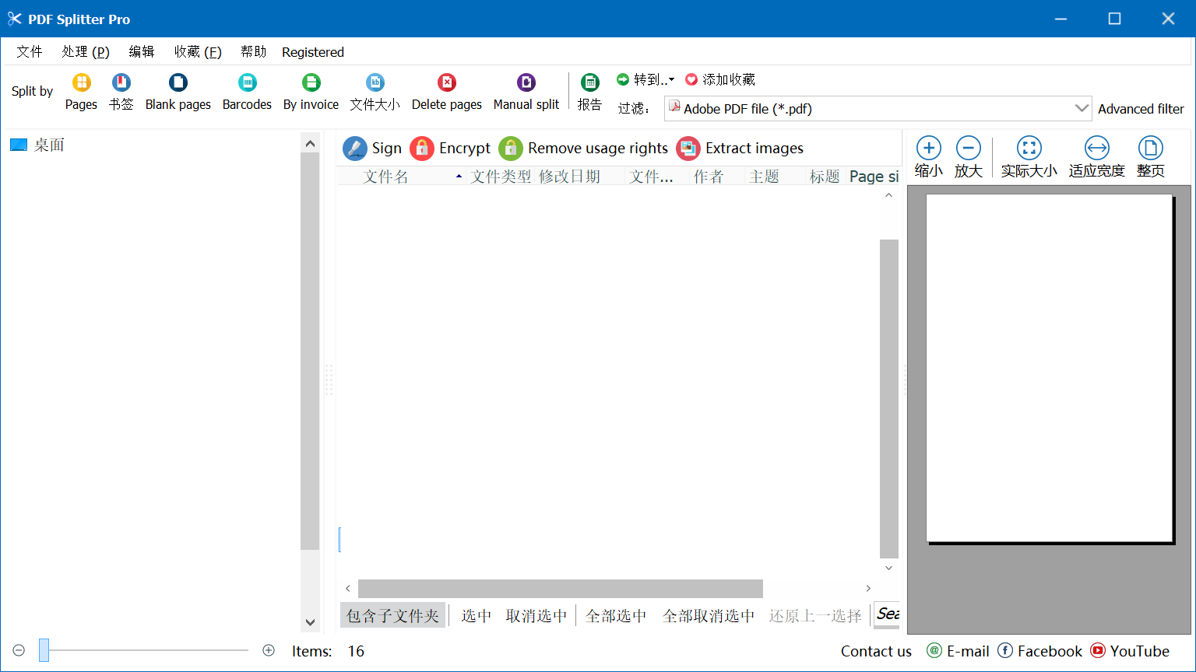Click the Sign PDF tool
1196x672 pixels.
pos(372,148)
